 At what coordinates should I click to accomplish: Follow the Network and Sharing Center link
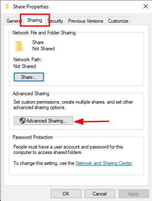[x=104, y=163]
